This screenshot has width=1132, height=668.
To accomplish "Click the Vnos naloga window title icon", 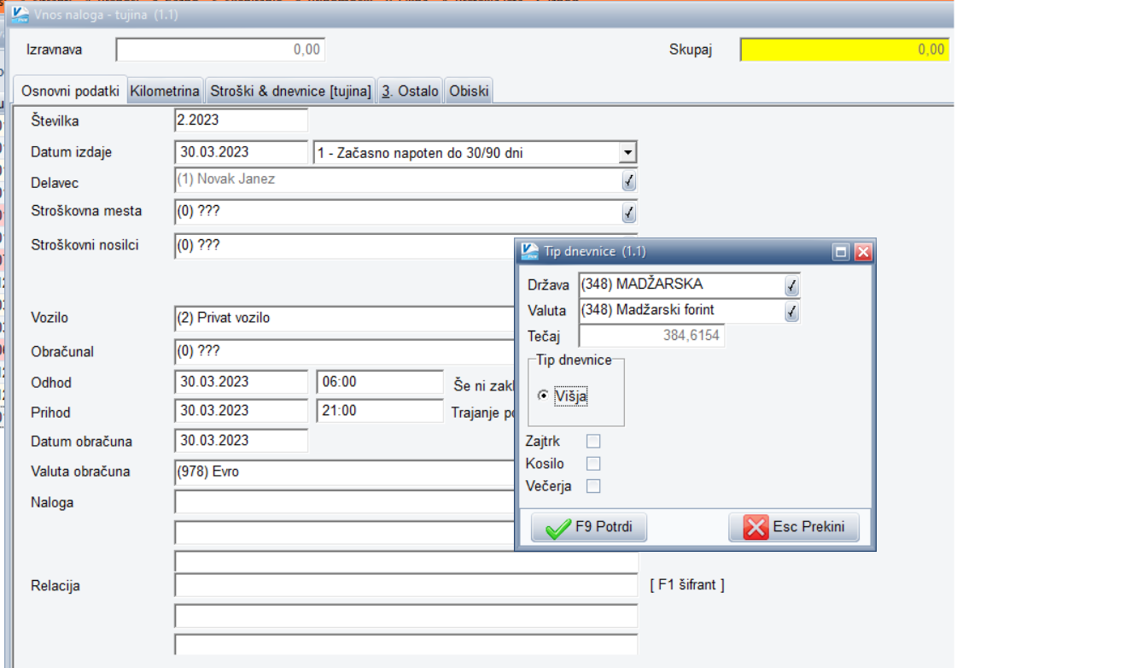I will tap(20, 15).
